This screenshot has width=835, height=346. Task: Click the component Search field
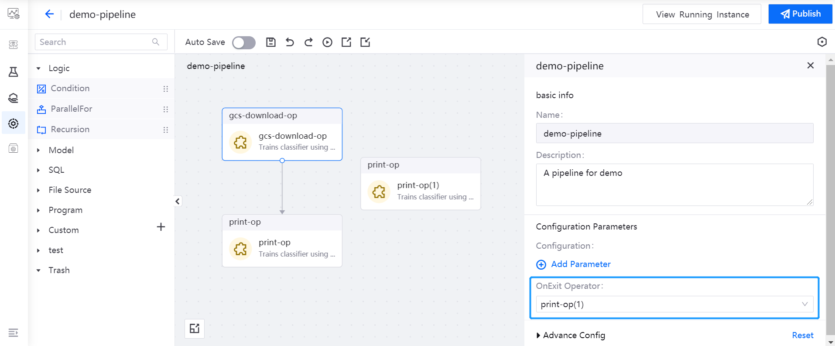pyautogui.click(x=101, y=42)
